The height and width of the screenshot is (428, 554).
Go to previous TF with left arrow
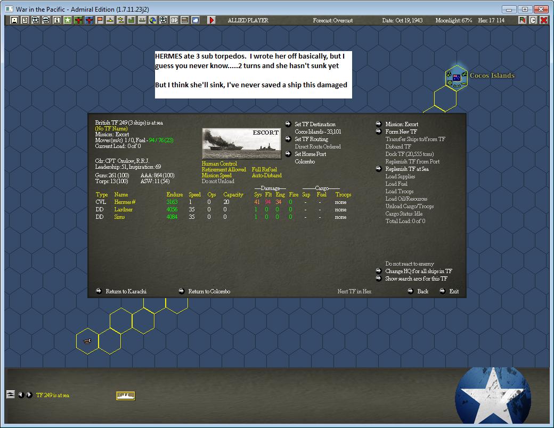point(21,395)
